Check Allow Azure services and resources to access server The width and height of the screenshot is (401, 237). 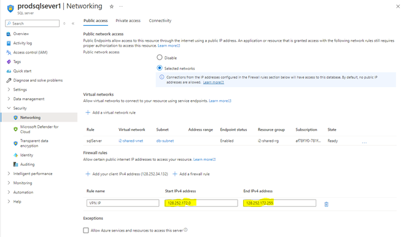[x=86, y=230]
